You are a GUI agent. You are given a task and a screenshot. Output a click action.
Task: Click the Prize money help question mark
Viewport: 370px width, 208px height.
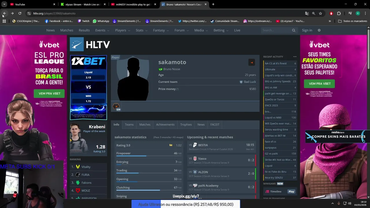[x=177, y=89]
